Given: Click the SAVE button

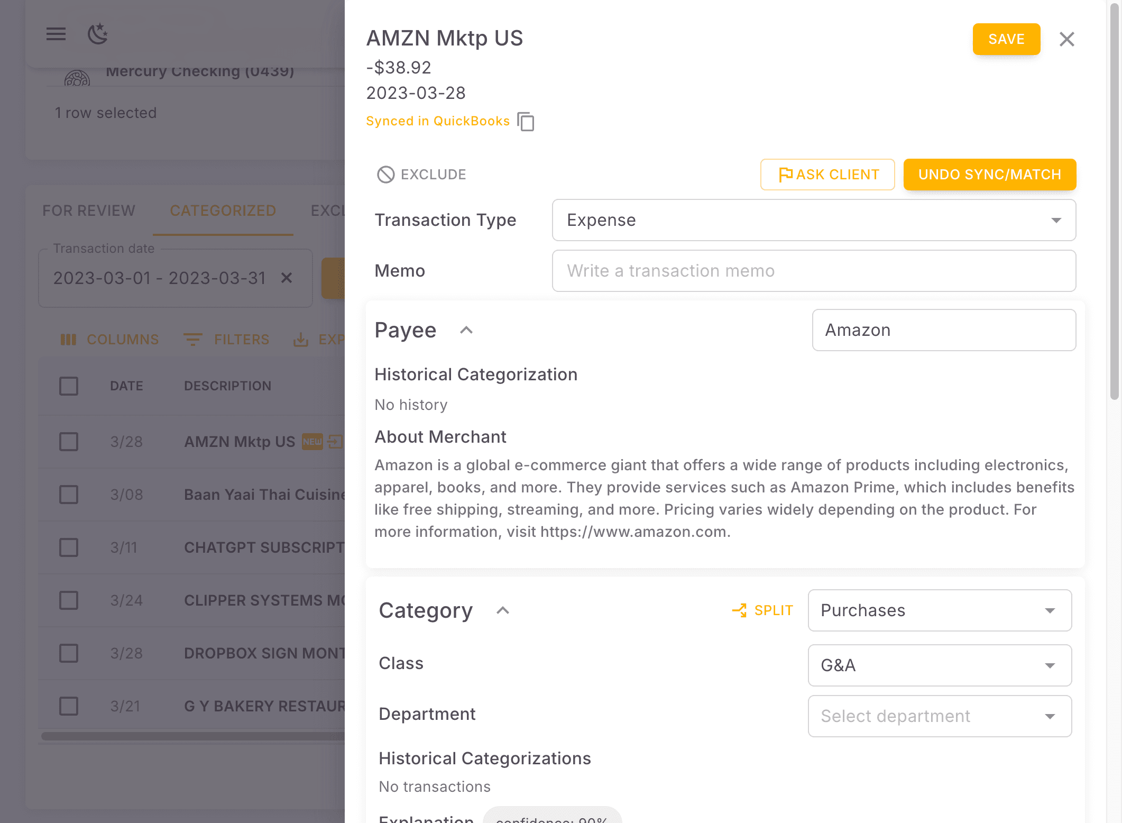Looking at the screenshot, I should [x=1006, y=39].
